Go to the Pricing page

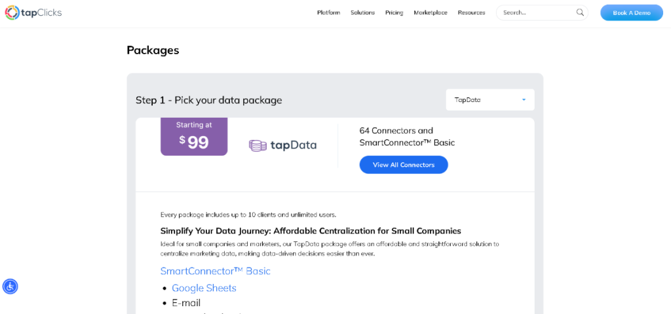tap(394, 12)
